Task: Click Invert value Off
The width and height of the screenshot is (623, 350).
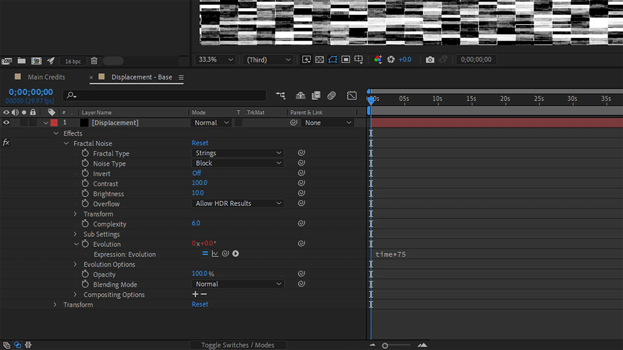Action: tap(197, 173)
